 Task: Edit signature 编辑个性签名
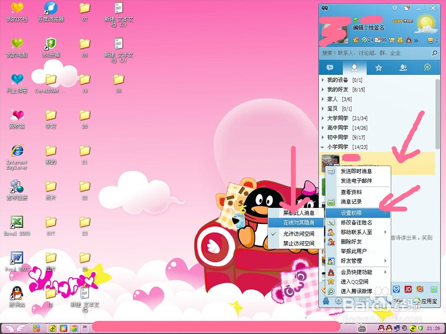[368, 28]
